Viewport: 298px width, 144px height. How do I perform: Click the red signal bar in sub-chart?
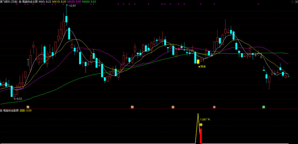click(x=201, y=136)
